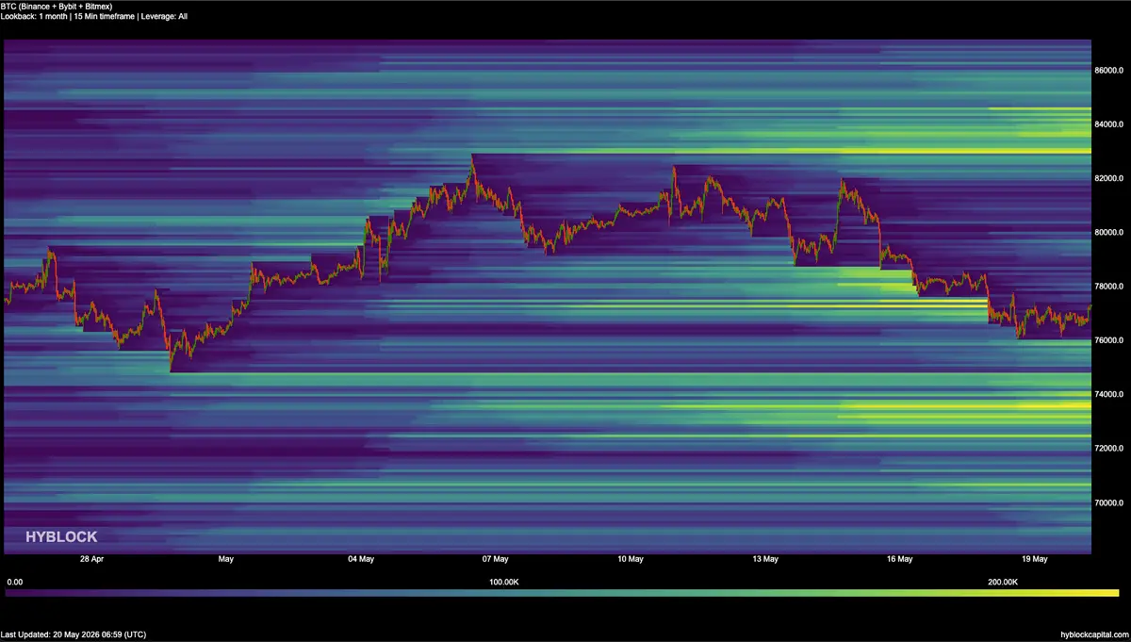1131x642 pixels.
Task: Click the 80000.0 price axis label
Action: coord(1108,233)
